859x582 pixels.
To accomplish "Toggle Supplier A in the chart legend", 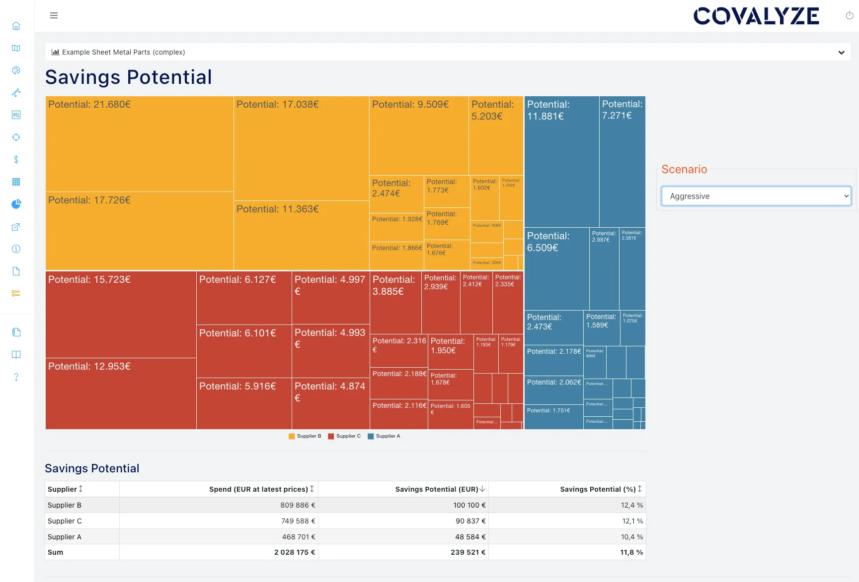I will [x=384, y=436].
